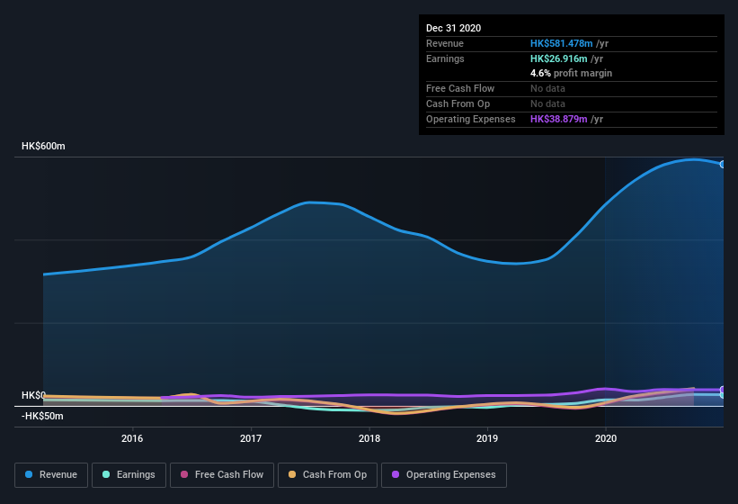Select the 2018 x-axis label
738x504 pixels.
[369, 438]
